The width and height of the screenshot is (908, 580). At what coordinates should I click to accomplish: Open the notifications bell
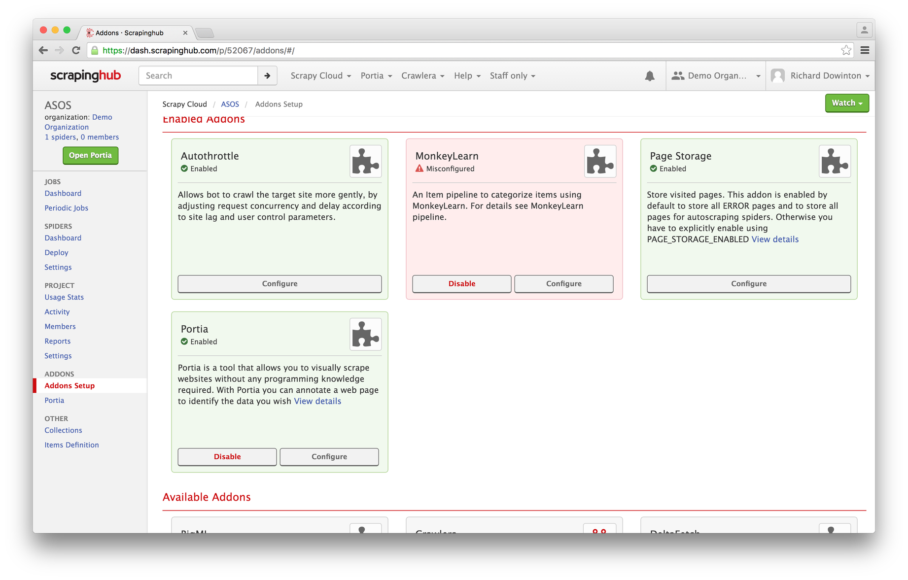pyautogui.click(x=650, y=76)
